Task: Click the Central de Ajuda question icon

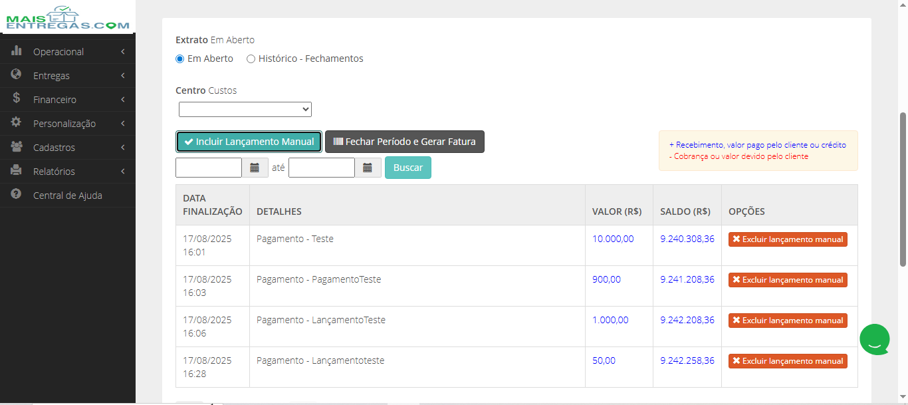Action: point(17,195)
